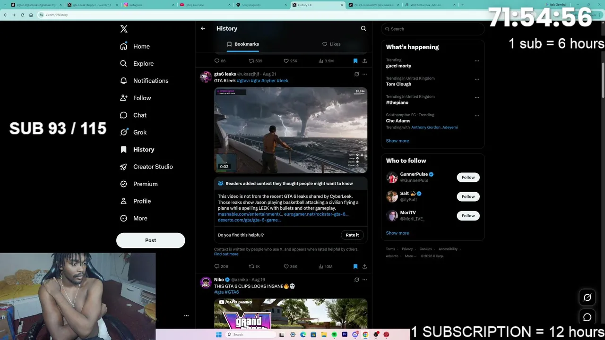Expand the More menu in the sidebar
Image resolution: width=605 pixels, height=340 pixels.
[134, 218]
